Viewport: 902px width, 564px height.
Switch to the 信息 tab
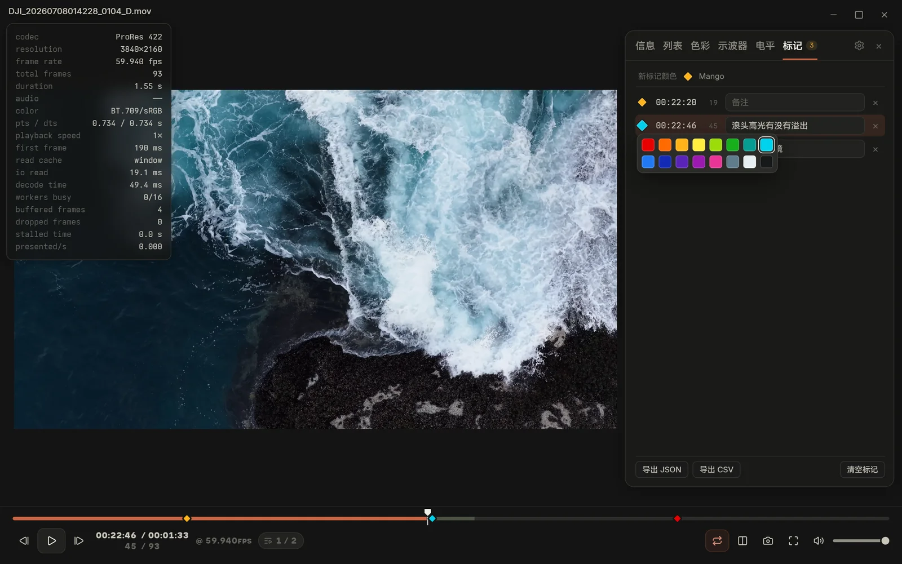click(645, 46)
